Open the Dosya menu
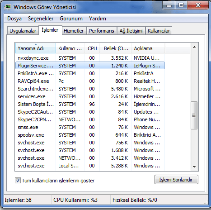 coord(14,19)
